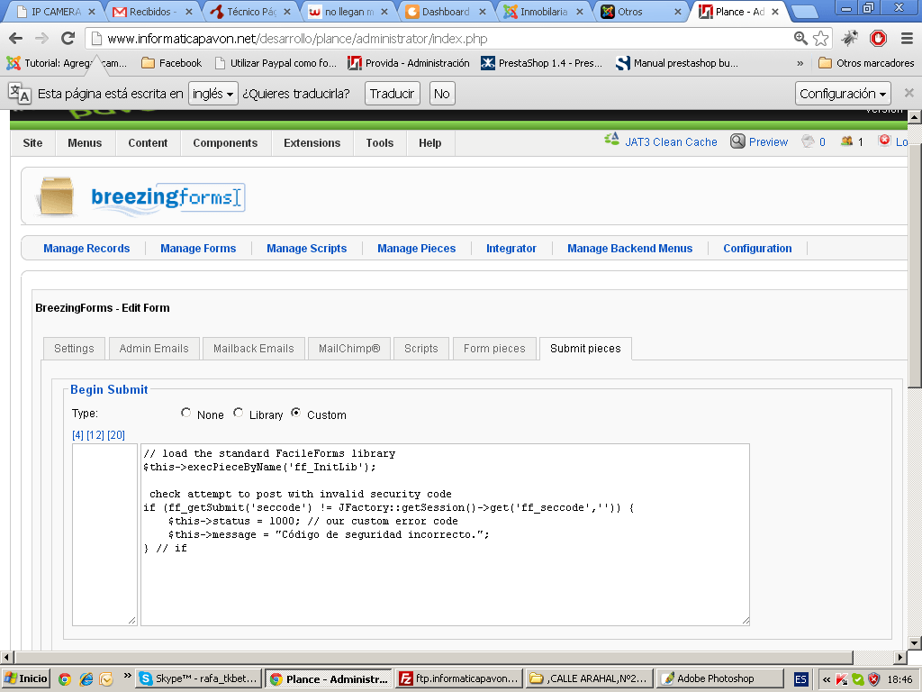
Task: Click the No button in translate bar
Action: coord(441,94)
